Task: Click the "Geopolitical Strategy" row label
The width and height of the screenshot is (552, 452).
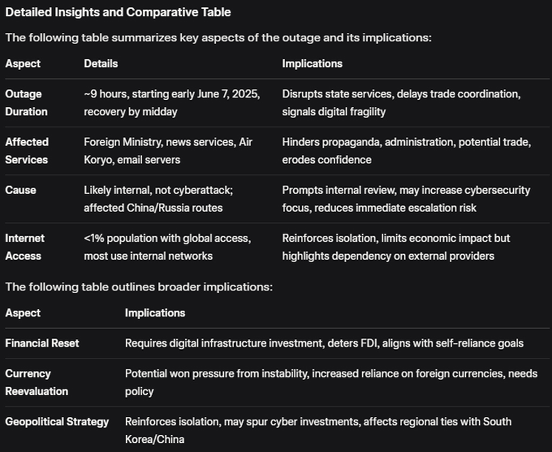Action: tap(57, 422)
